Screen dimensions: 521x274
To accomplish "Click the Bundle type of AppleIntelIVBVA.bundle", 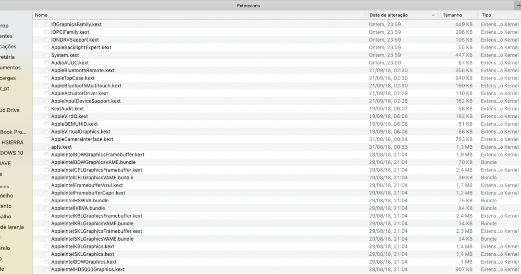I will click(489, 208).
